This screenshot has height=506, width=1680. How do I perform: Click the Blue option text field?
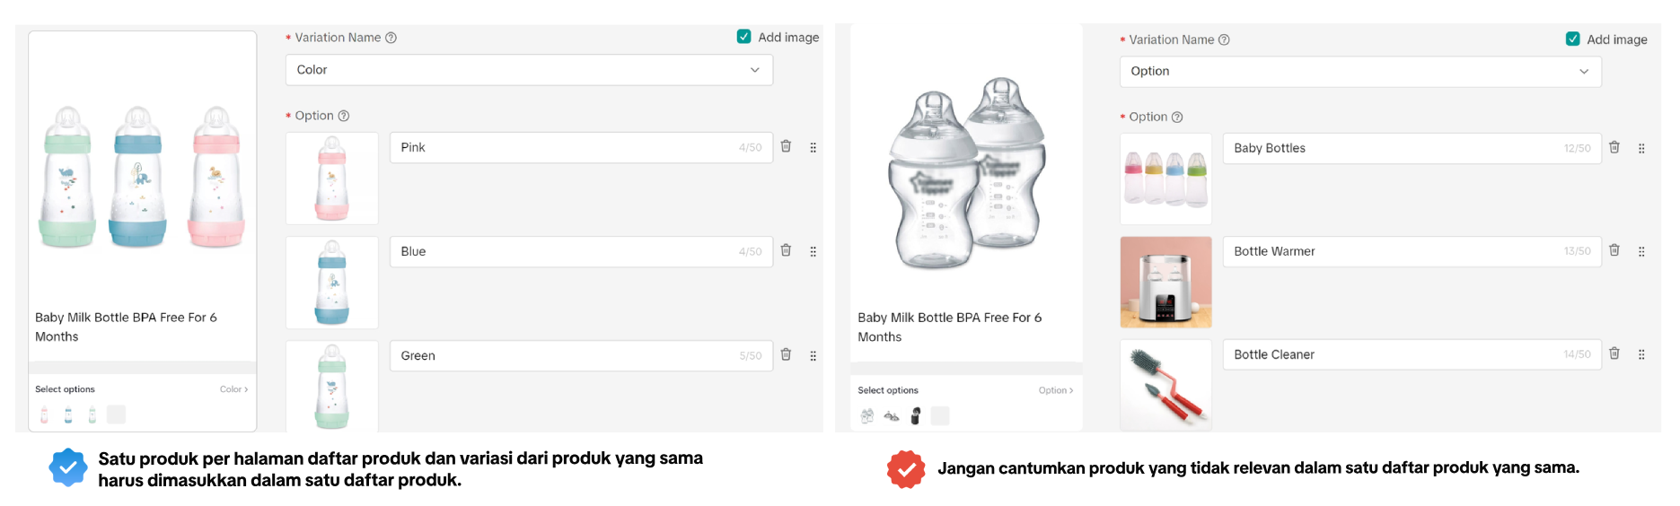(x=567, y=251)
